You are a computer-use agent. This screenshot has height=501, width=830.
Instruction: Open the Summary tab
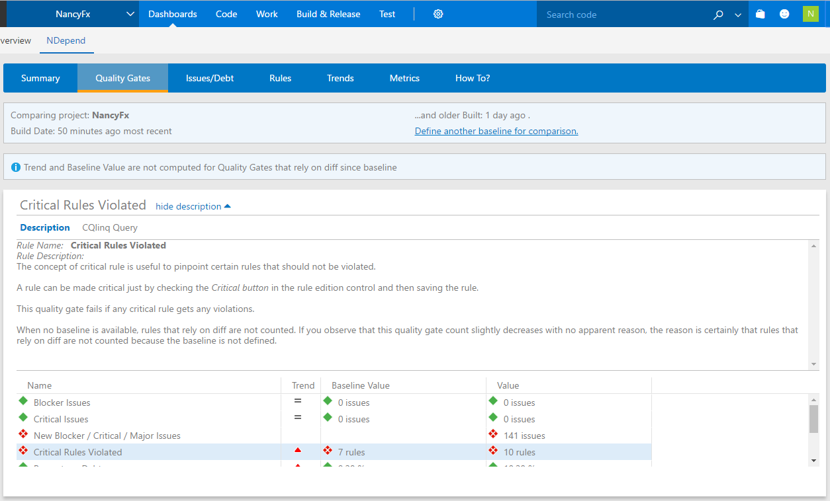[x=40, y=77]
